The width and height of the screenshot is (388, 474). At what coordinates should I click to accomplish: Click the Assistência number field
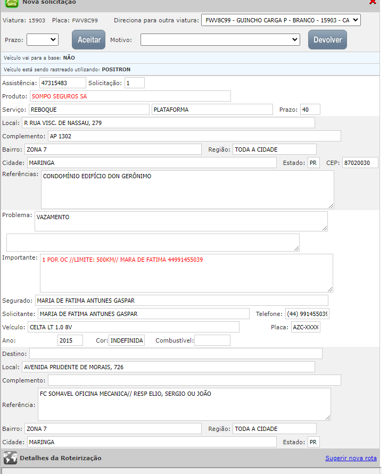(62, 83)
